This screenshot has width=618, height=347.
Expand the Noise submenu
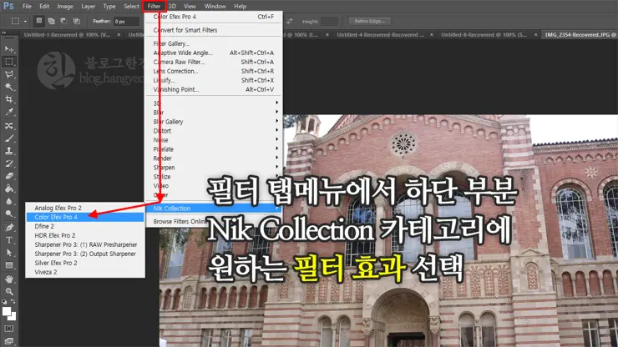[214, 140]
